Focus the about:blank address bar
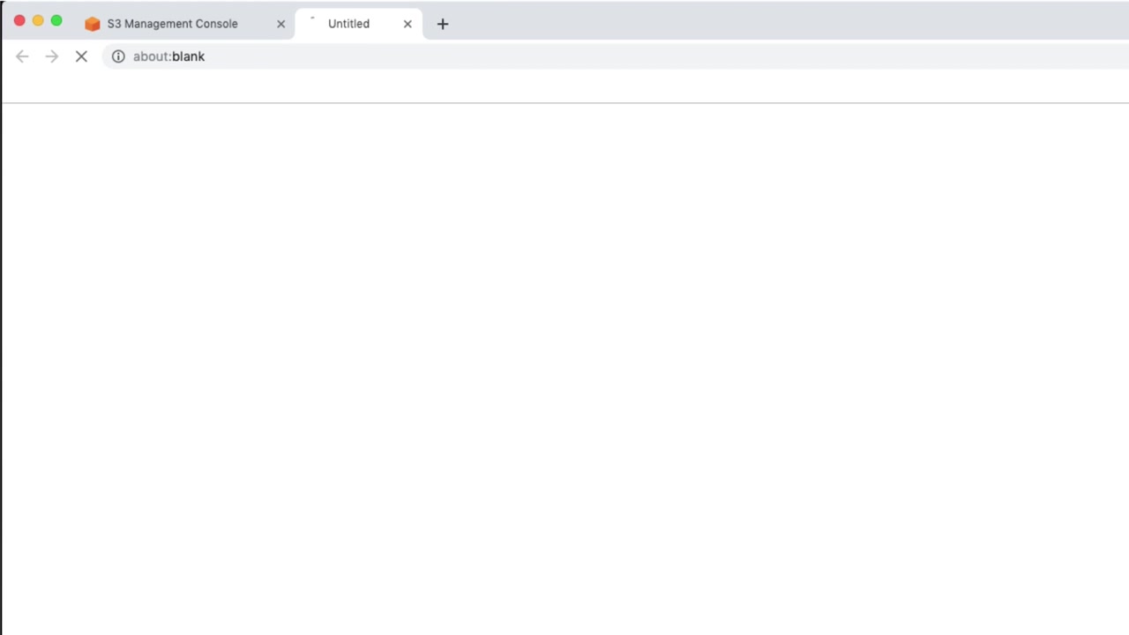The image size is (1129, 635). coord(616,56)
